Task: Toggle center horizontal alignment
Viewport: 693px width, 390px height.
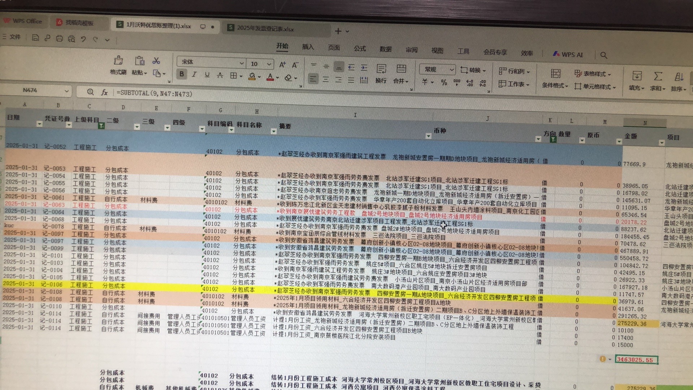Action: [326, 79]
